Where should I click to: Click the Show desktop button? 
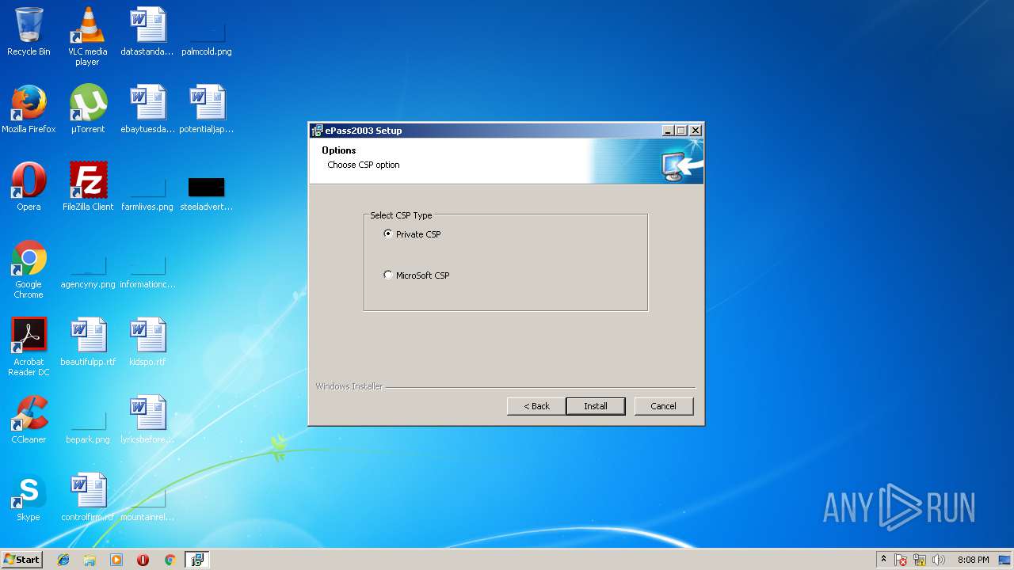(x=1006, y=560)
